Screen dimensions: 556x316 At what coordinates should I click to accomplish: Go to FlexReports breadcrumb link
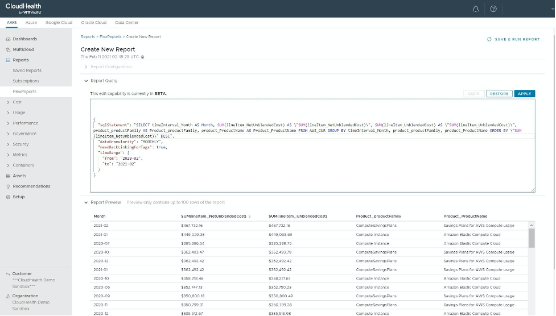point(110,37)
